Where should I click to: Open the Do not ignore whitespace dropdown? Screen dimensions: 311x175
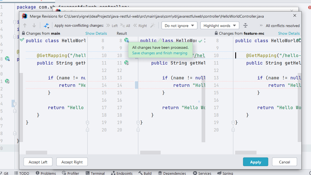tap(179, 25)
